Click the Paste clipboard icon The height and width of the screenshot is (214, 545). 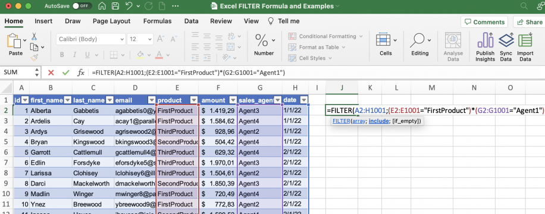(x=13, y=40)
